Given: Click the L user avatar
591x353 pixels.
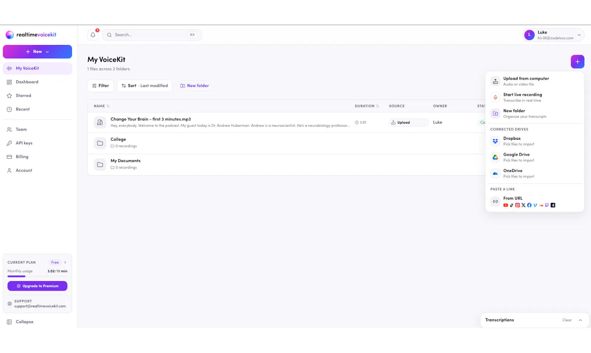Looking at the screenshot, I should click(x=529, y=35).
